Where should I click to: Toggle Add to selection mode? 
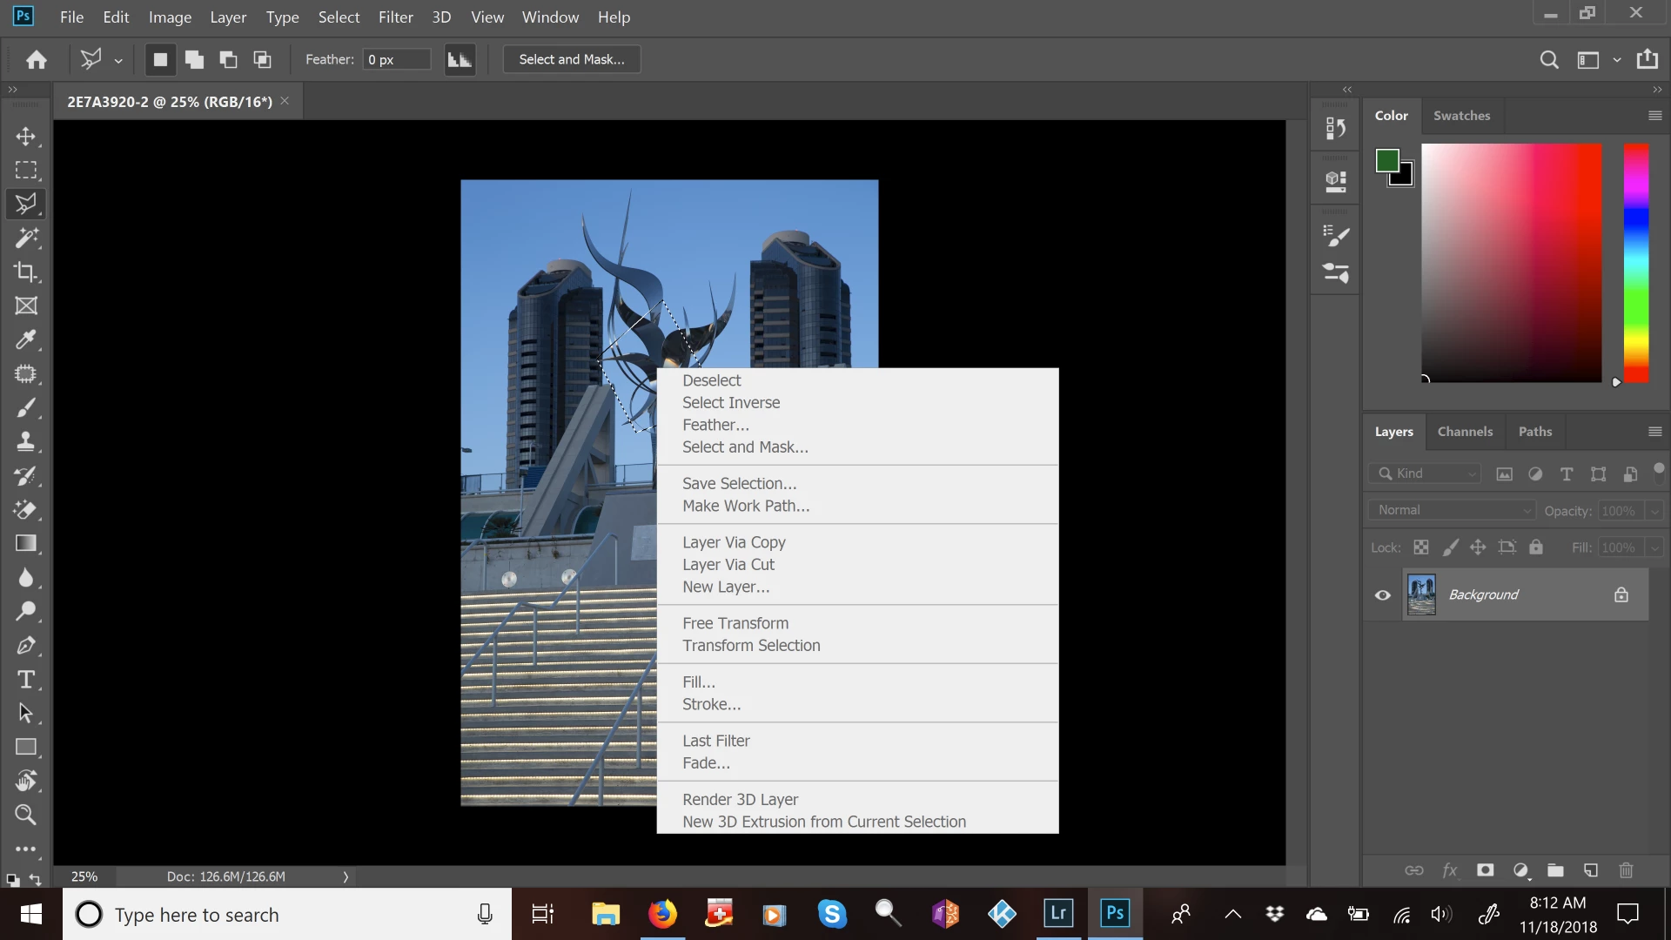tap(194, 59)
